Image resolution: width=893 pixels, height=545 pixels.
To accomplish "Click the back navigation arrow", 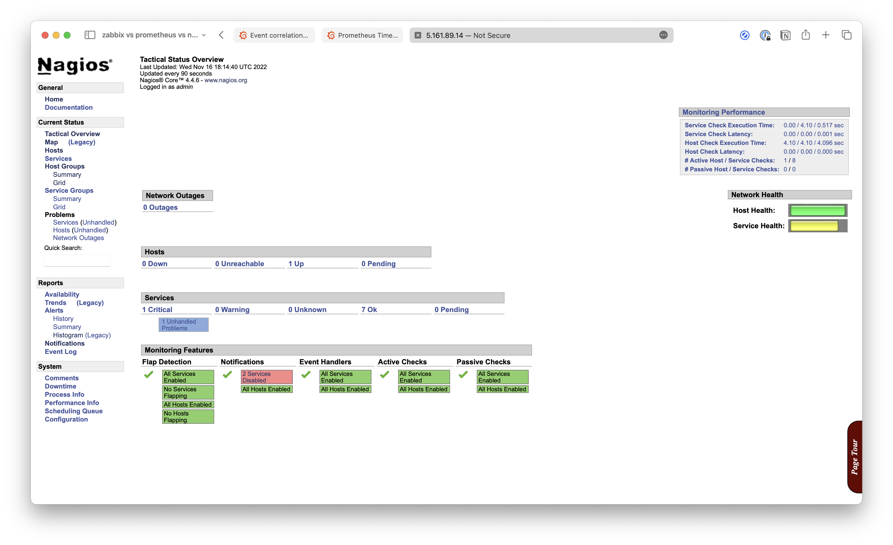I will pos(221,35).
